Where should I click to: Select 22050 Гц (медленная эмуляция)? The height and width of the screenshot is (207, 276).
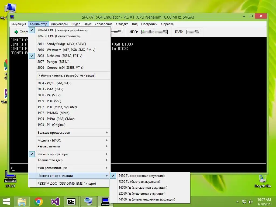click(150, 194)
